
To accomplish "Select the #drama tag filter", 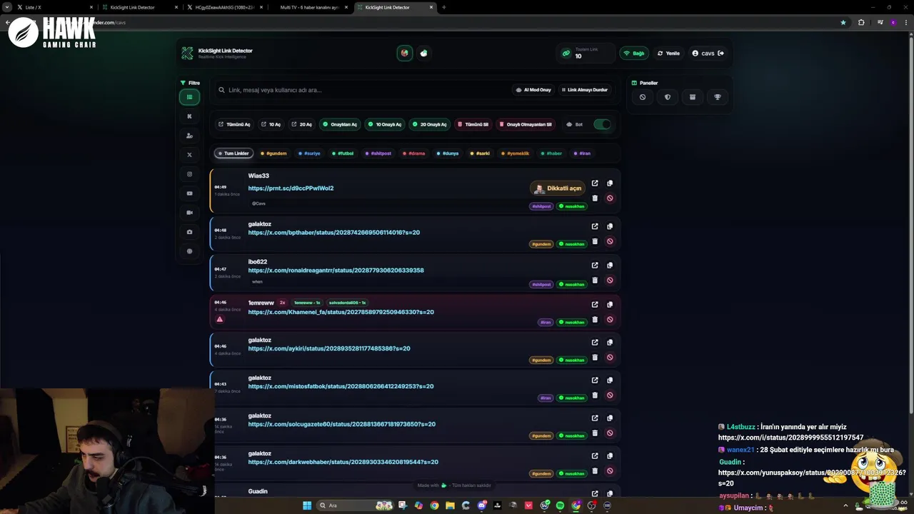I will [414, 153].
